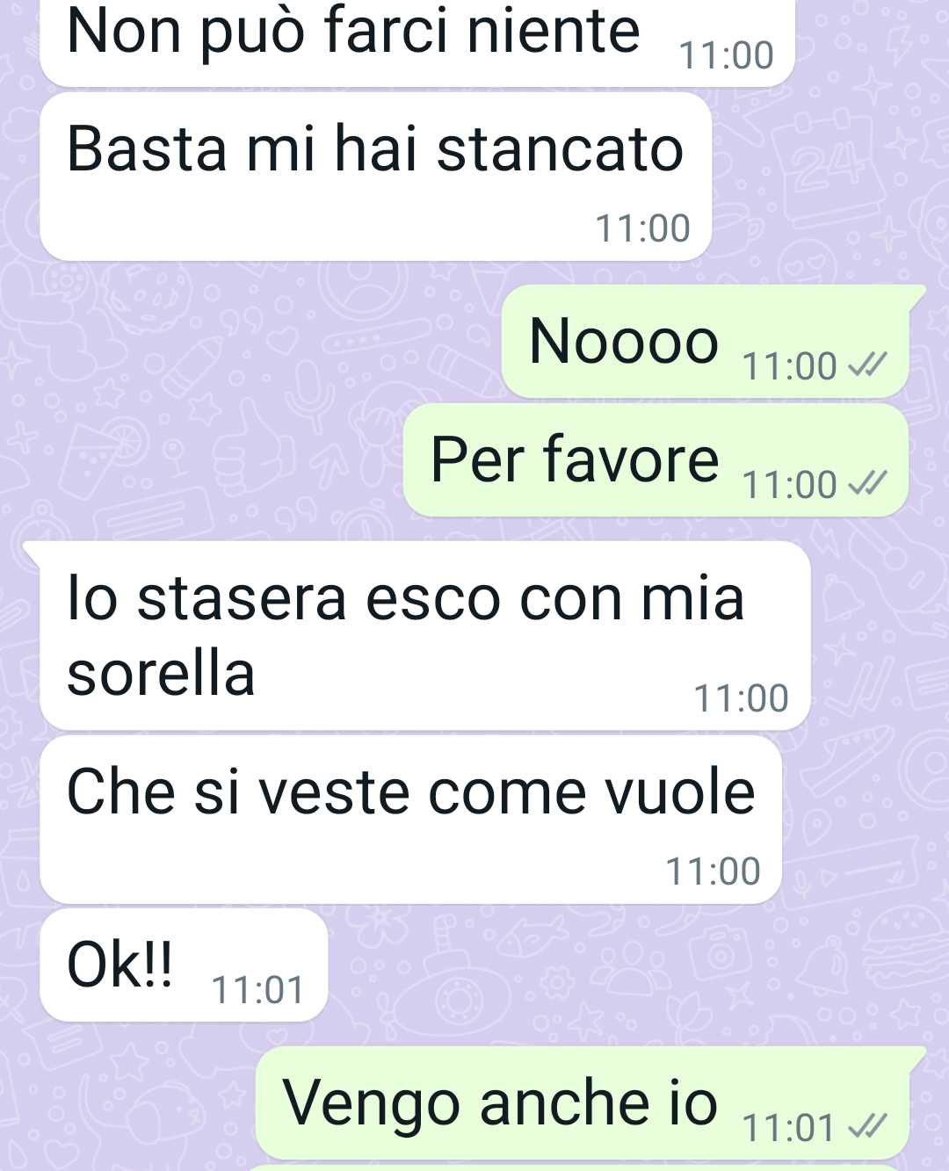The image size is (949, 1171).
Task: Tap the 11:00 timestamp under "Basta mi hai stancato"
Action: point(642,228)
